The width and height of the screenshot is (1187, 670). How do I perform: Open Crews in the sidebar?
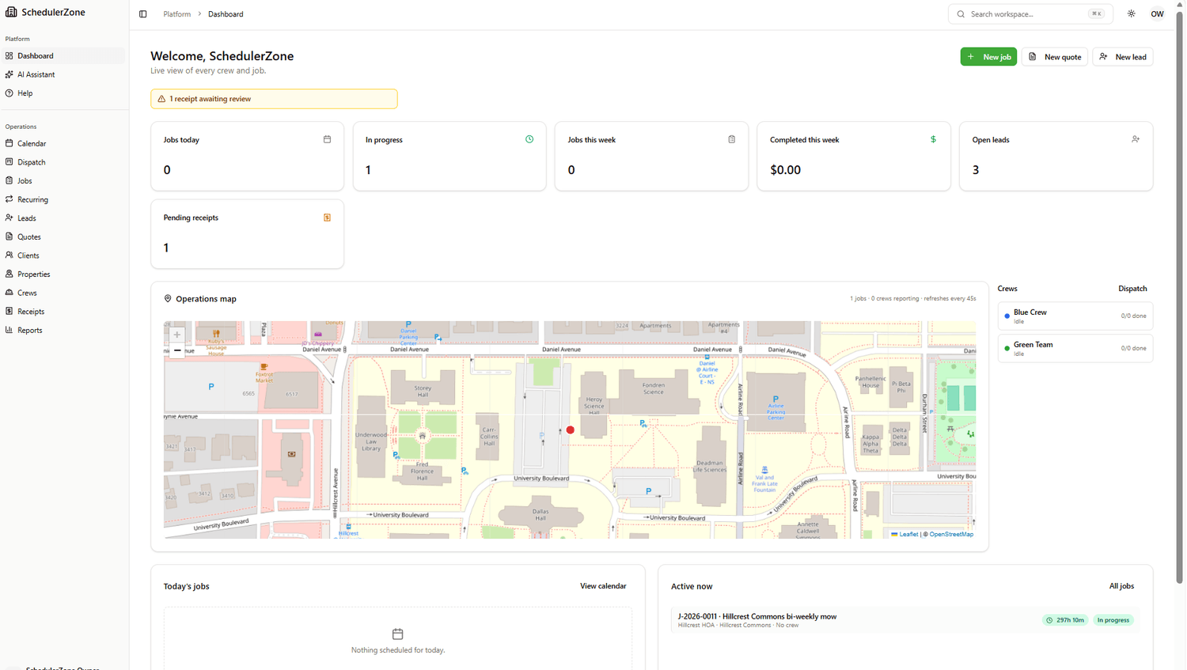pos(64,293)
